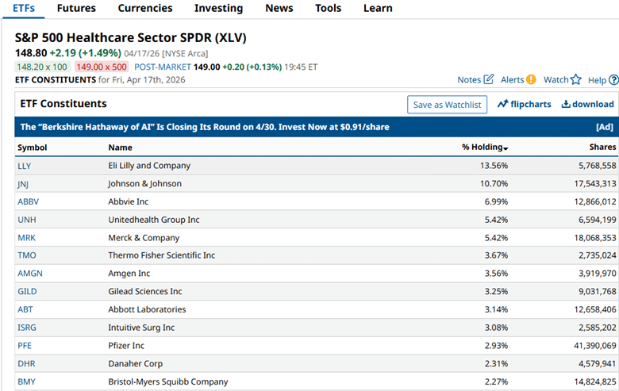
Task: Open the Alerts link
Action: [513, 79]
